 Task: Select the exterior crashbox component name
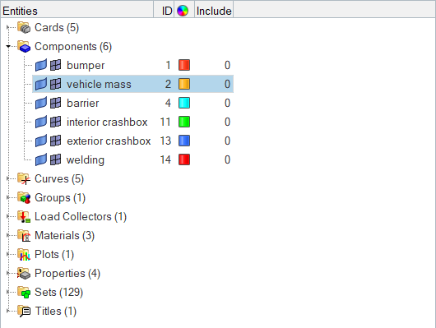[x=109, y=141]
